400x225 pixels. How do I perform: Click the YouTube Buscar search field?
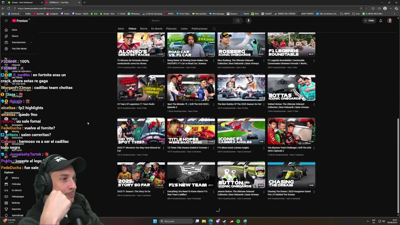191,21
